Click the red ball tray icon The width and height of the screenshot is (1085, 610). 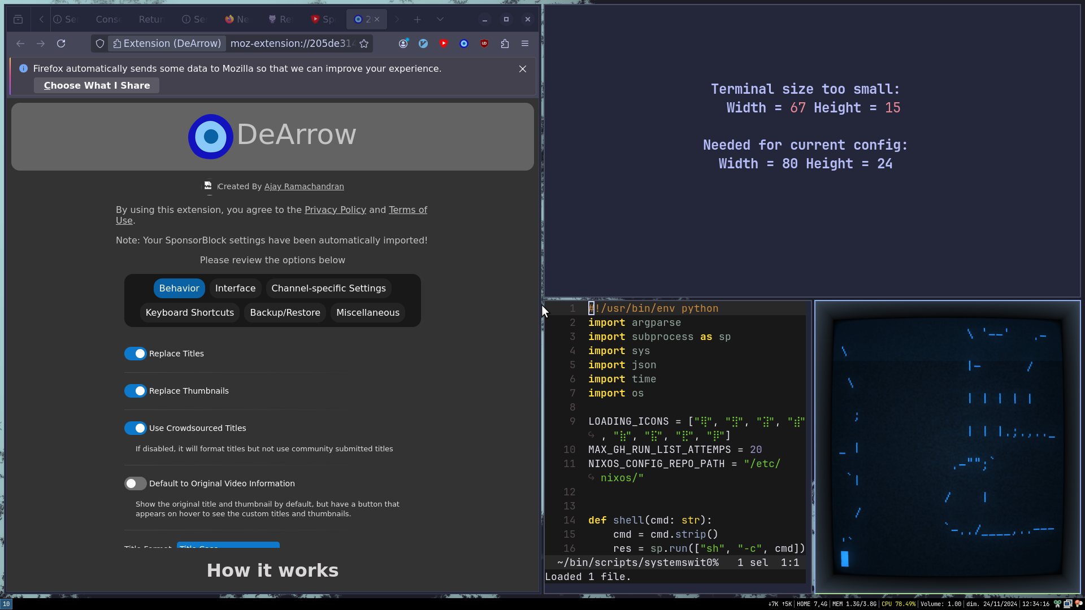point(1079,604)
